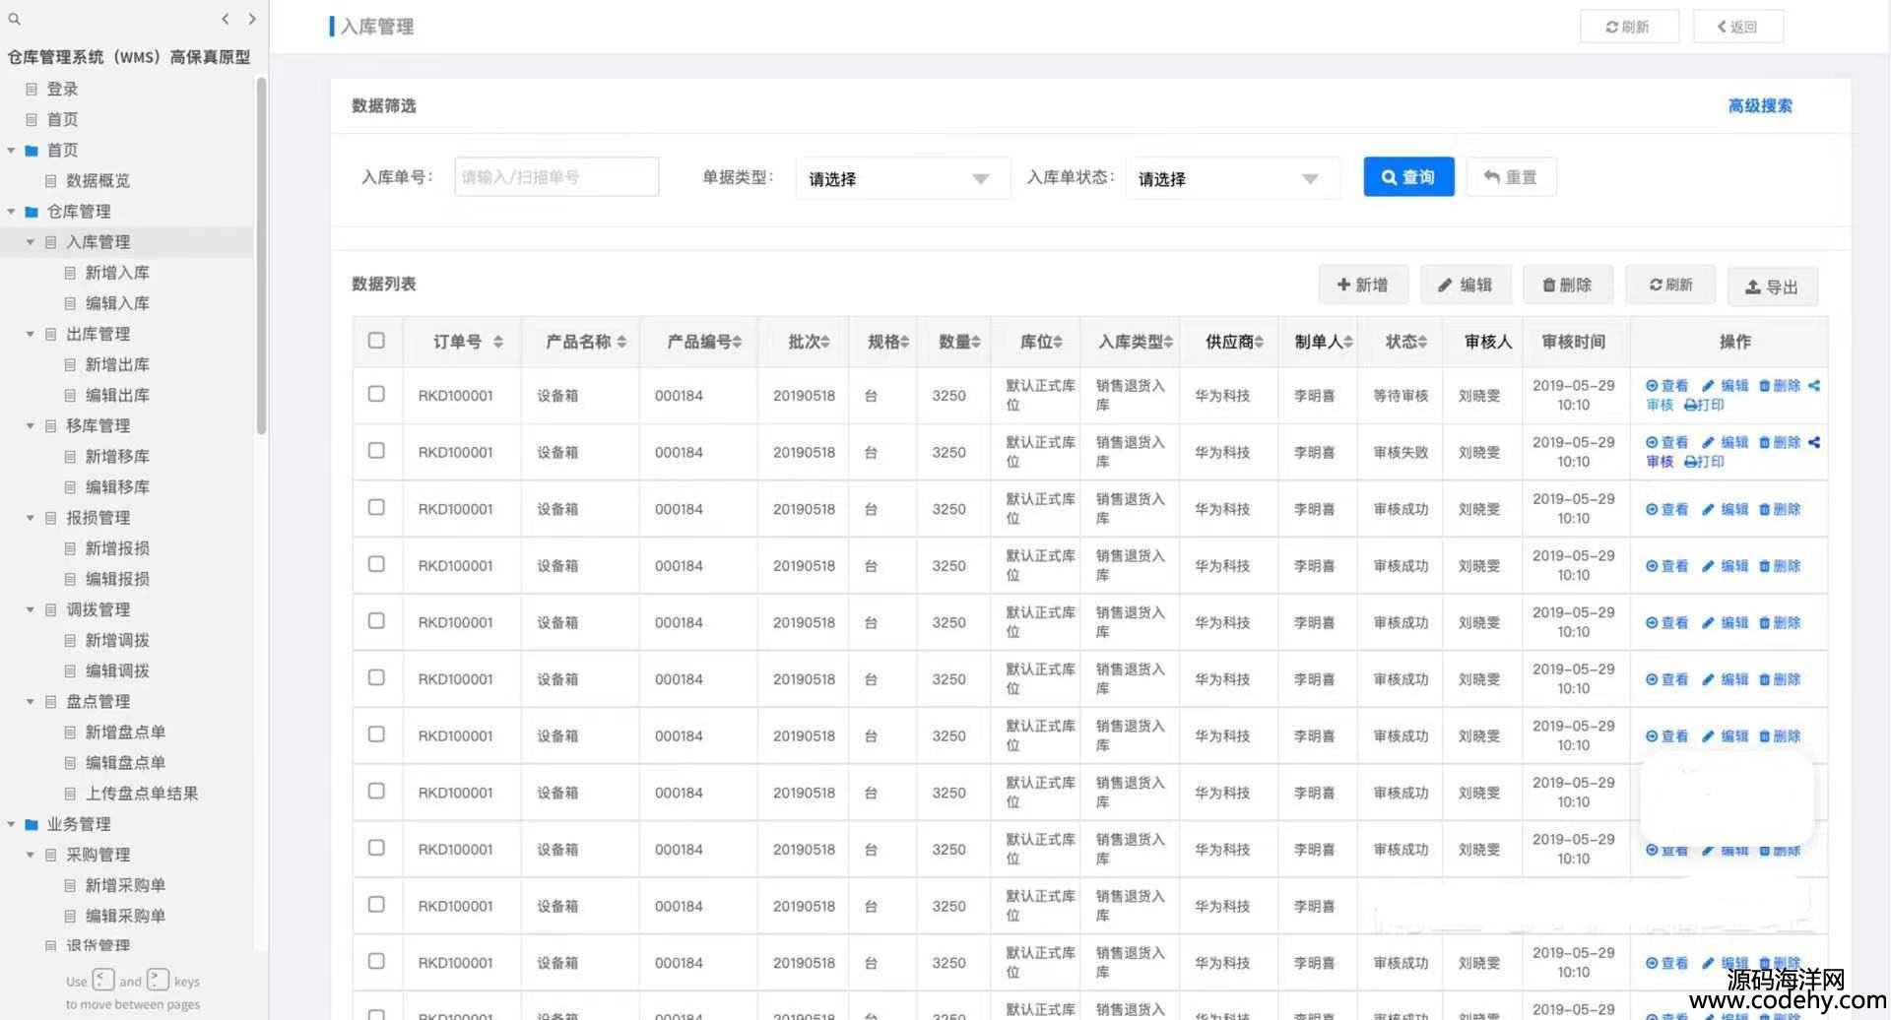Click 审核 in the 审核失败 row
Image resolution: width=1891 pixels, height=1020 pixels.
1660,462
